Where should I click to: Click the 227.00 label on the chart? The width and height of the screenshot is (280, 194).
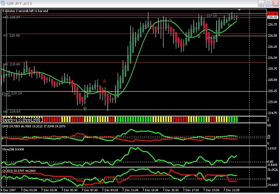(x=211, y=16)
